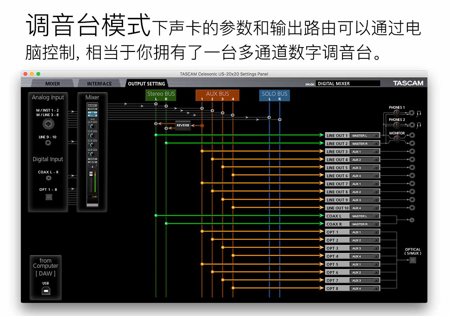Open the LINE OUT 7 source dropdown
The height and width of the screenshot is (316, 450).
(365, 184)
